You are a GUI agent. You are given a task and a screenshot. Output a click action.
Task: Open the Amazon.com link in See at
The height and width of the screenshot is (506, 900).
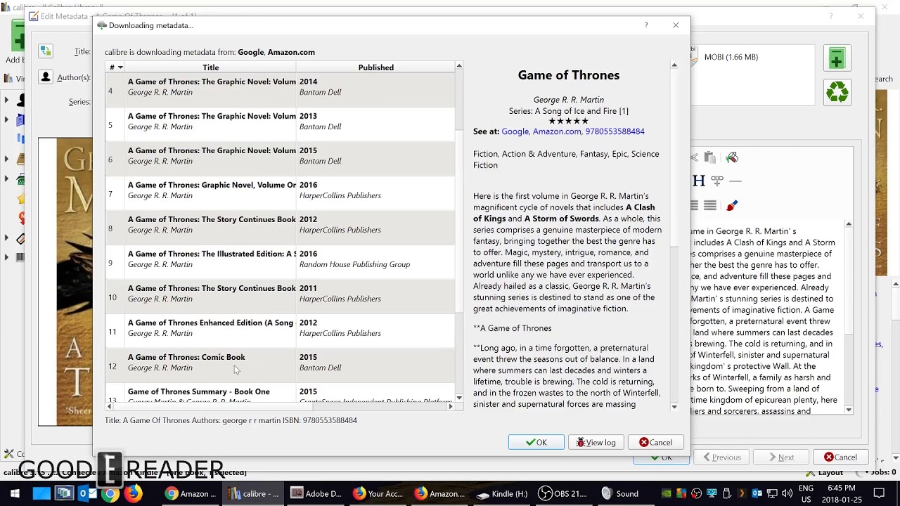(557, 131)
